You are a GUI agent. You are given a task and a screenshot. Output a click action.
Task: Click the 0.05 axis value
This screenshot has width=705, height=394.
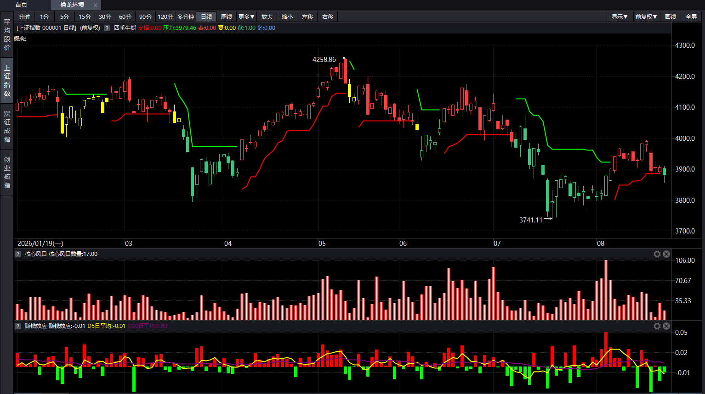(x=681, y=333)
